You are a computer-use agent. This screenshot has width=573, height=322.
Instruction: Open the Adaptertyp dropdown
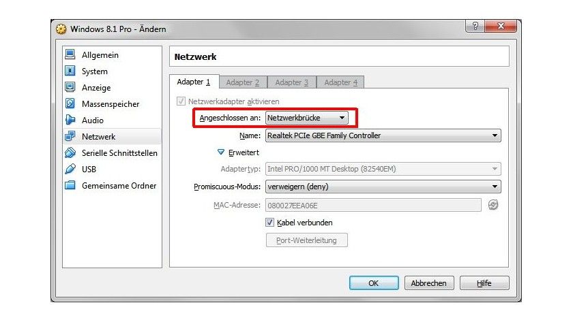383,169
